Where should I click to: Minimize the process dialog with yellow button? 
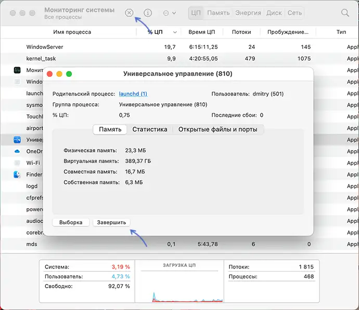59,74
